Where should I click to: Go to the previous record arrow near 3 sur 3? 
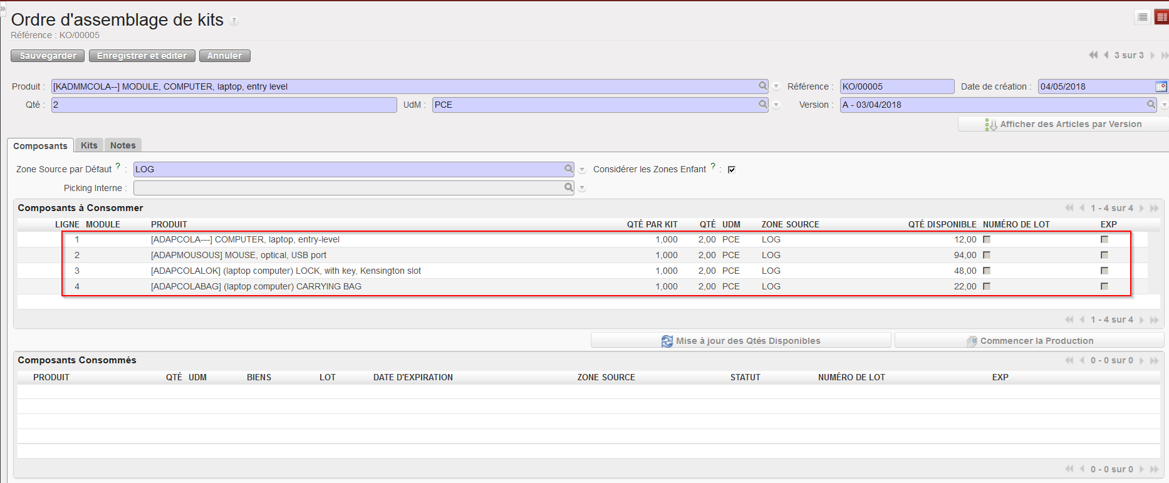click(1106, 55)
